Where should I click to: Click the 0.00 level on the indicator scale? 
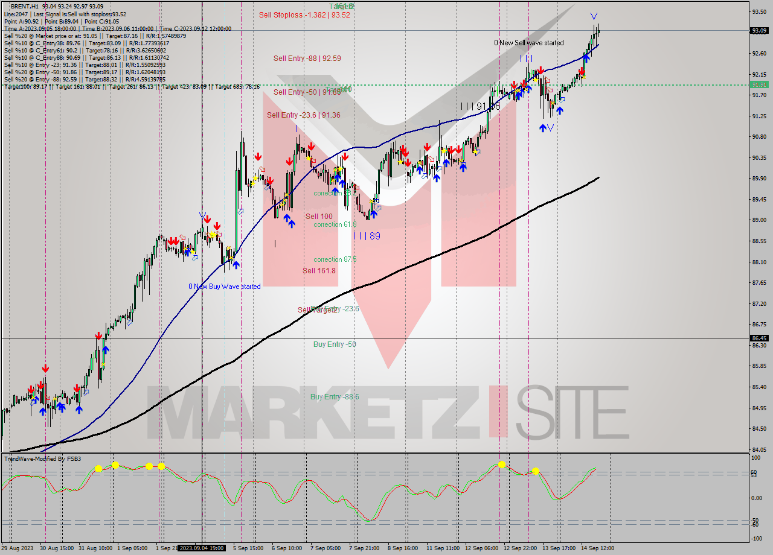click(757, 498)
